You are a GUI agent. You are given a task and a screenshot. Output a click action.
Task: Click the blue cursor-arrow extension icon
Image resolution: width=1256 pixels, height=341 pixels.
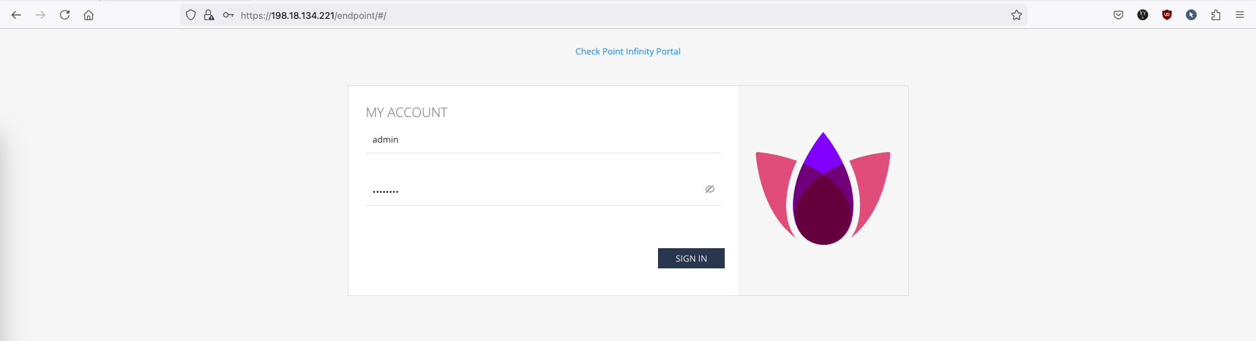click(x=1191, y=15)
